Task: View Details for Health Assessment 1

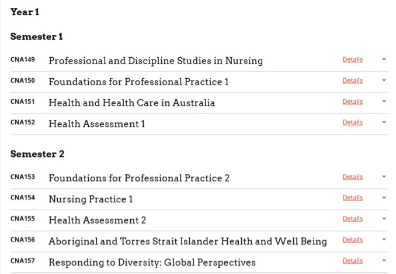Action: click(352, 122)
